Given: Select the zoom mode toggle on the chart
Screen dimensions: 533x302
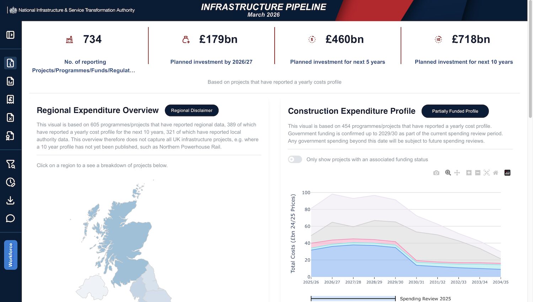Looking at the screenshot, I should coord(448,173).
